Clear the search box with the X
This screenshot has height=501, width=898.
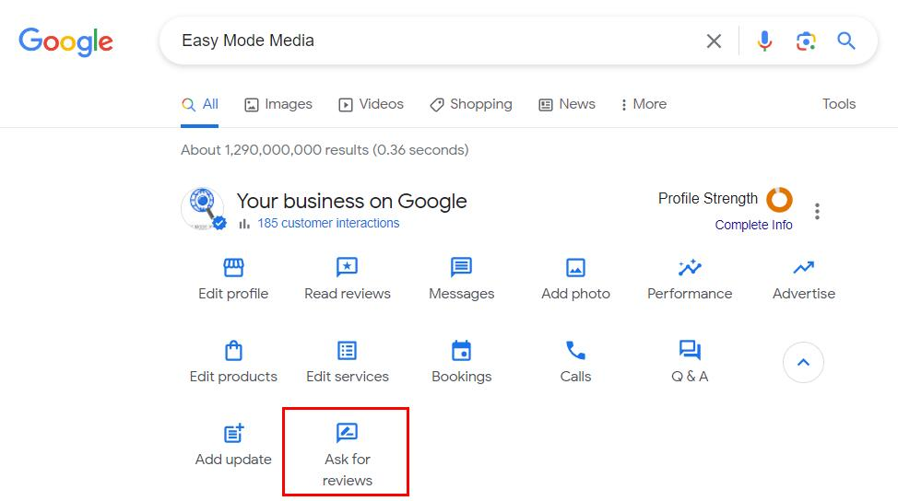tap(714, 41)
